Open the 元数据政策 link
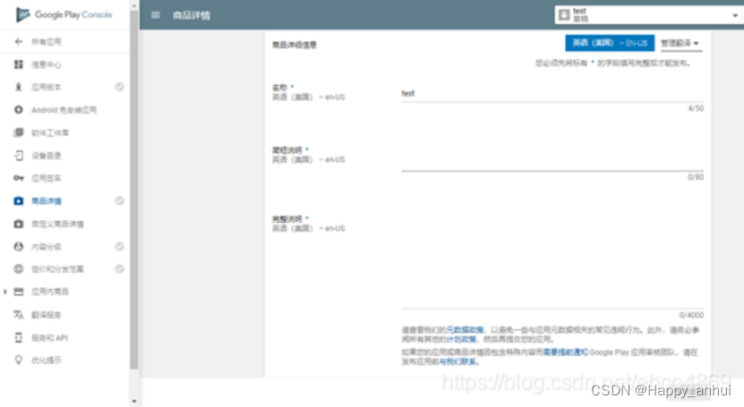This screenshot has width=744, height=407. point(465,330)
